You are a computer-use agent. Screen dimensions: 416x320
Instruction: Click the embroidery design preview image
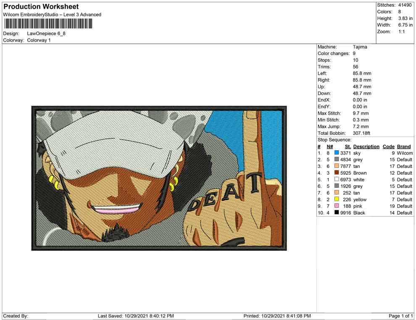[x=159, y=178]
